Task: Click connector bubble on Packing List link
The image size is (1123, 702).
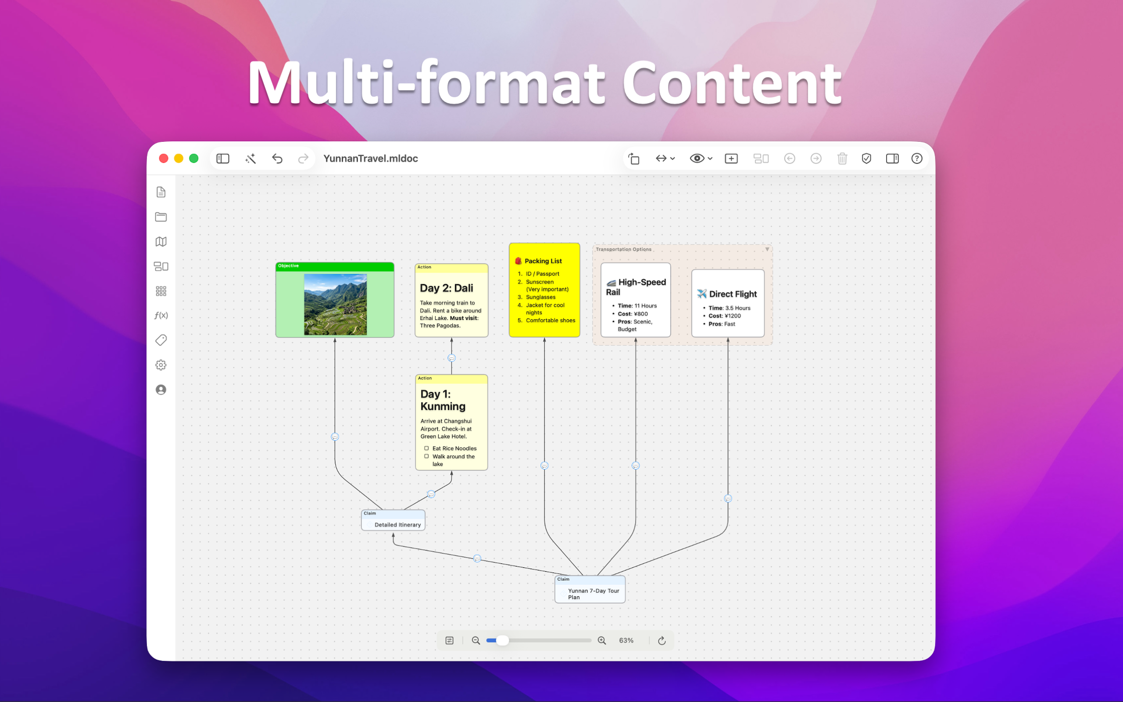Action: click(x=544, y=465)
